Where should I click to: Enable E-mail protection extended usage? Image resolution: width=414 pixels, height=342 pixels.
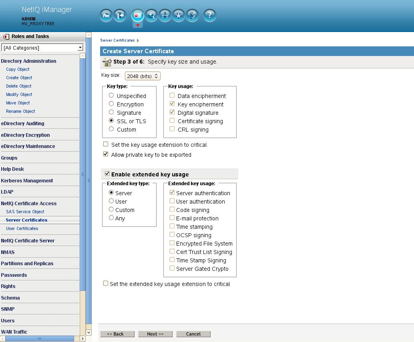[172, 218]
